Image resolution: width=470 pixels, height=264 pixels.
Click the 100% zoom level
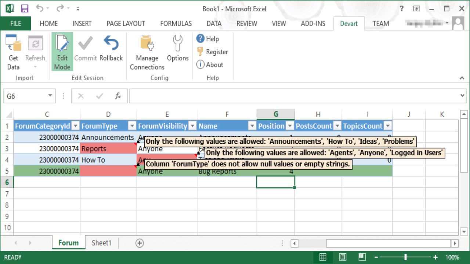452,257
